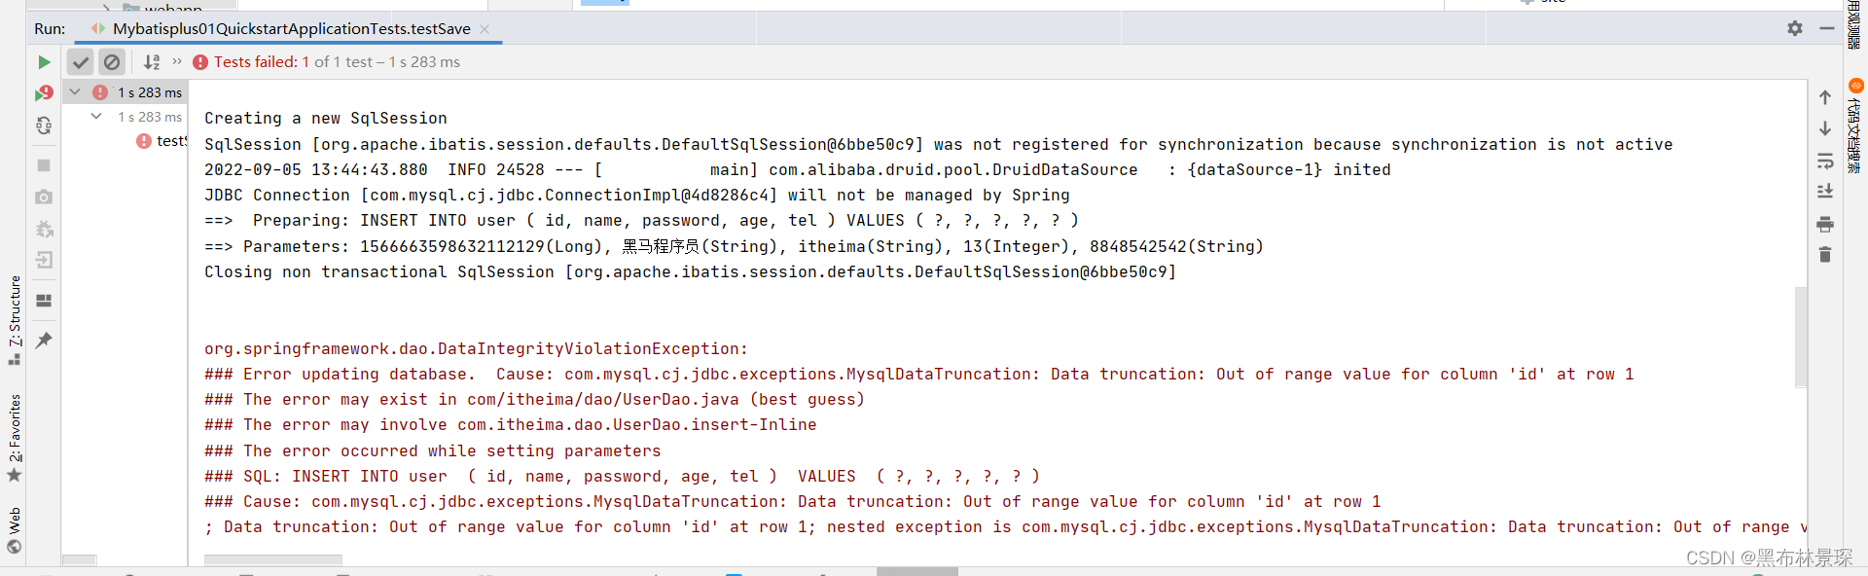This screenshot has width=1868, height=576.
Task: Click the soft-wrap output icon
Action: [1825, 161]
